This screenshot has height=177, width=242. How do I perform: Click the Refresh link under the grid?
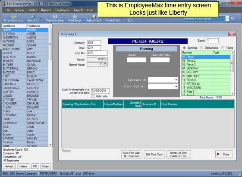(67, 151)
